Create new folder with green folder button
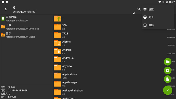 pos(168,62)
